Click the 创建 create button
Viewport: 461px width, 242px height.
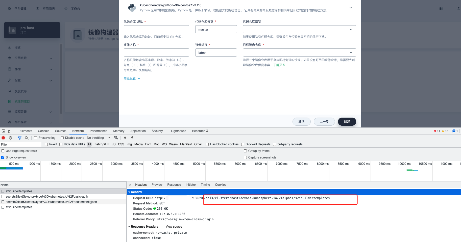[x=347, y=122]
